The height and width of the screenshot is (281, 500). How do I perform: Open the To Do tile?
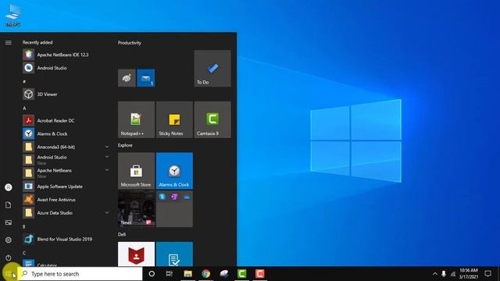pyautogui.click(x=212, y=68)
